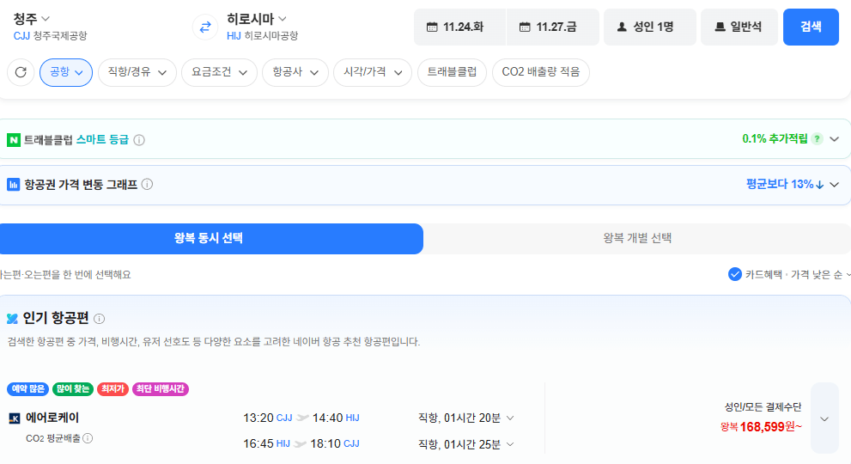This screenshot has height=464, width=851.
Task: Open departure date 11.24.화 picker
Action: 459,27
